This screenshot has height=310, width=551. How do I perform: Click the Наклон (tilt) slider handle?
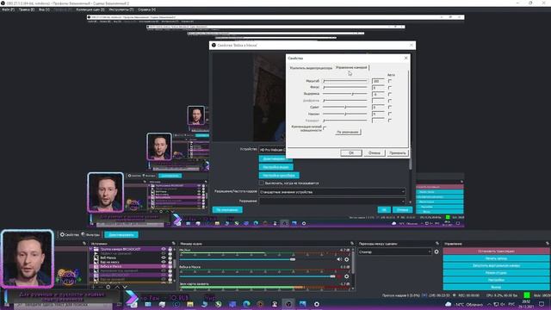345,114
